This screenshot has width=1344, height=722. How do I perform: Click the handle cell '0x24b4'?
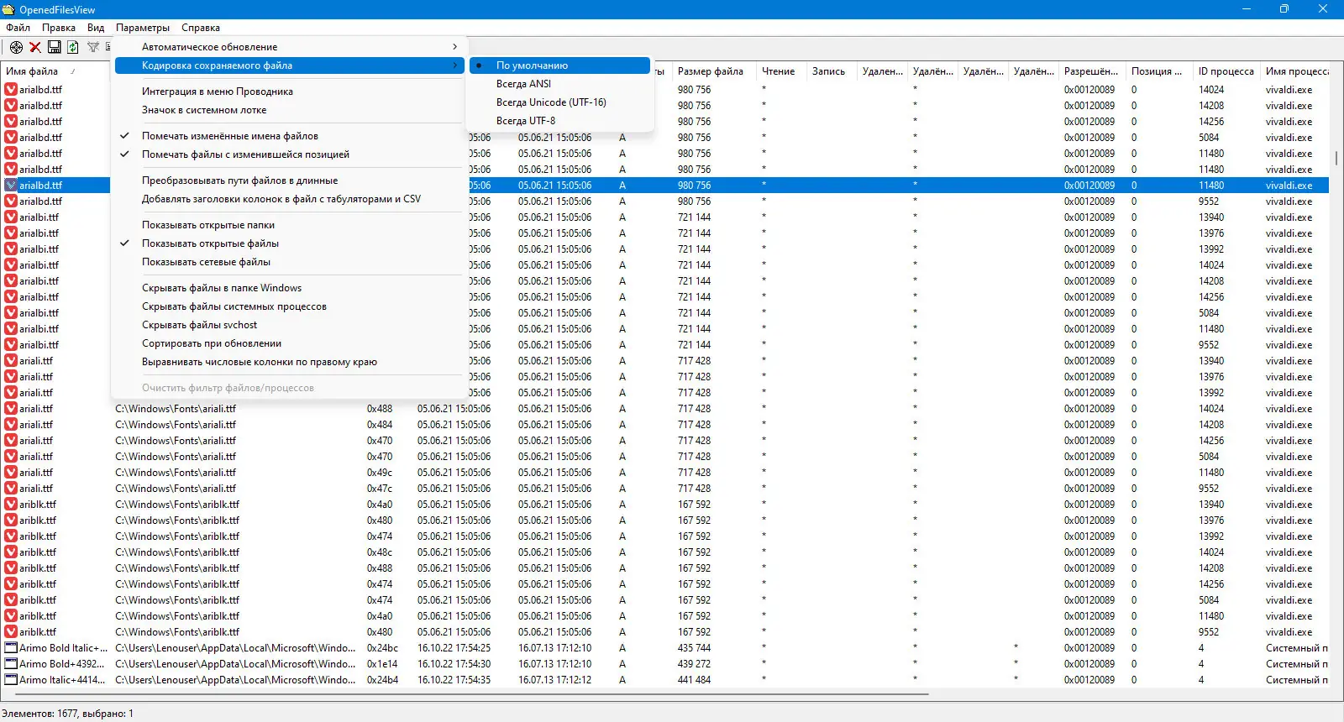(382, 680)
